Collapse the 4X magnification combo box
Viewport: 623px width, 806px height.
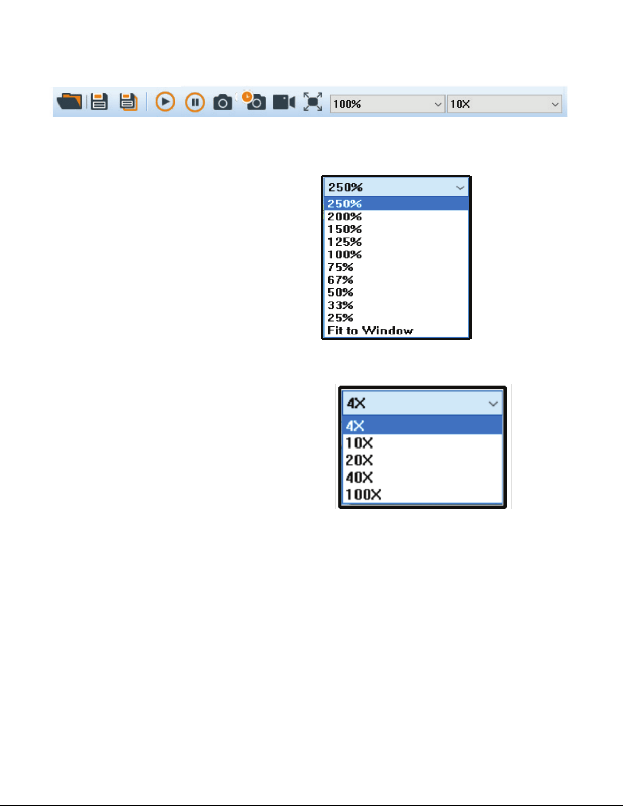pyautogui.click(x=422, y=403)
